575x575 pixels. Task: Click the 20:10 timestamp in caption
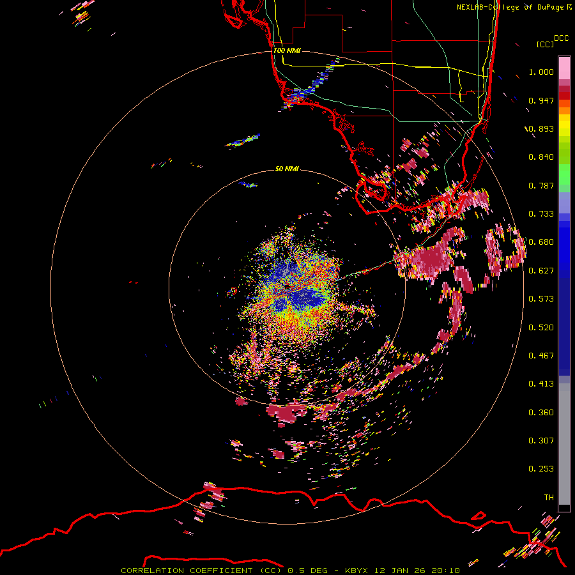pyautogui.click(x=445, y=571)
